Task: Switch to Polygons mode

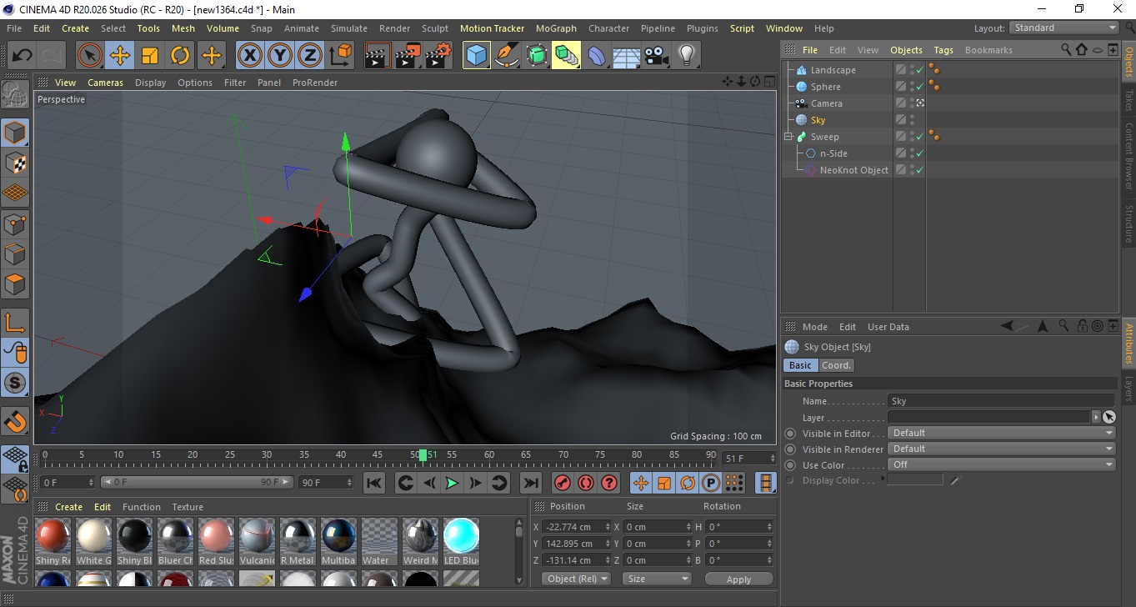Action: pos(15,284)
